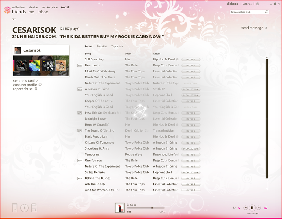Go back with the left arrow

(x=14, y=19)
